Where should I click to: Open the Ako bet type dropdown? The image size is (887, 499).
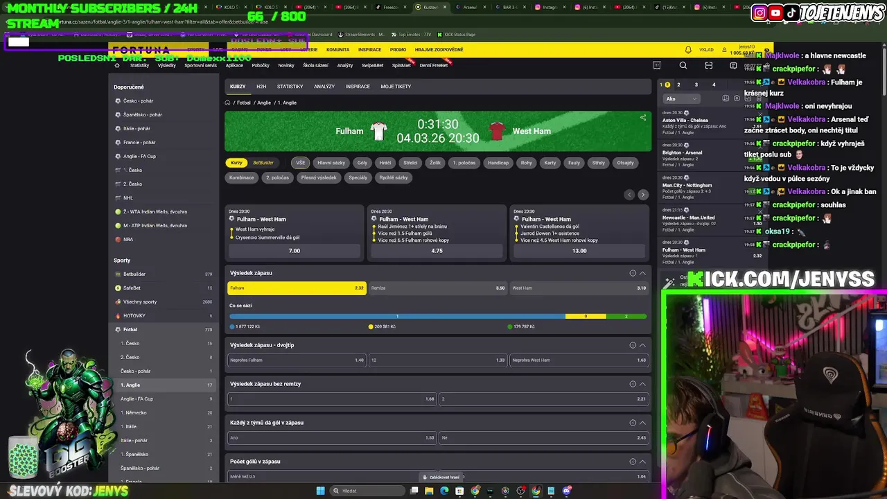681,98
